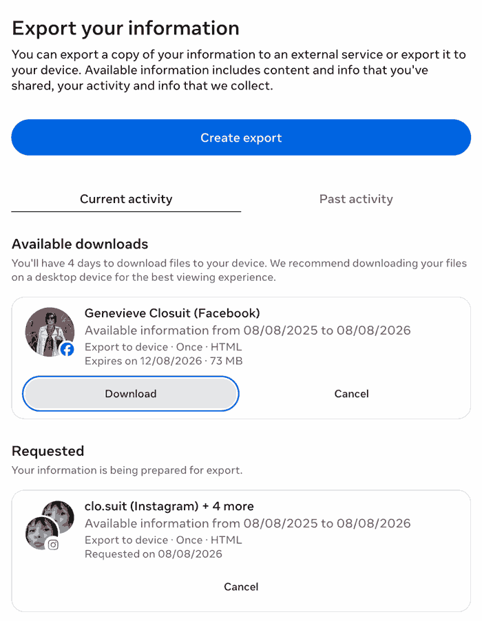Click the Instagram logo badge on avatar
The height and width of the screenshot is (621, 482).
point(53,545)
